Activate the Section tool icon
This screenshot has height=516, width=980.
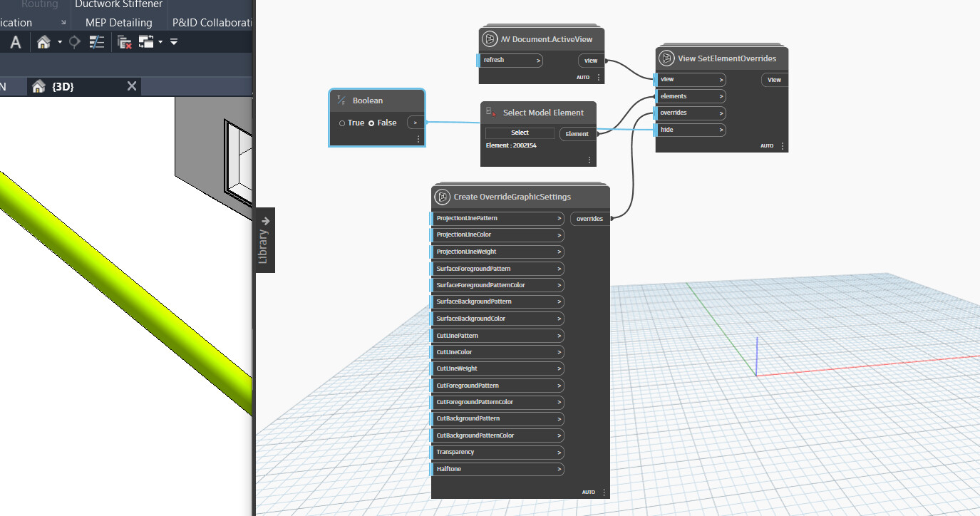pyautogui.click(x=74, y=41)
